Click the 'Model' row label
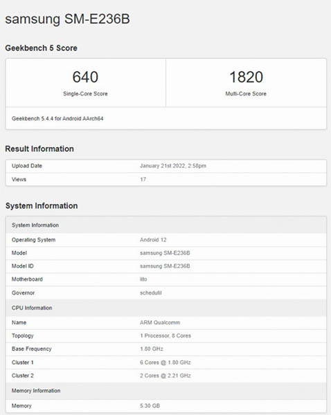Viewport: 331px width, 415px height. [x=19, y=253]
